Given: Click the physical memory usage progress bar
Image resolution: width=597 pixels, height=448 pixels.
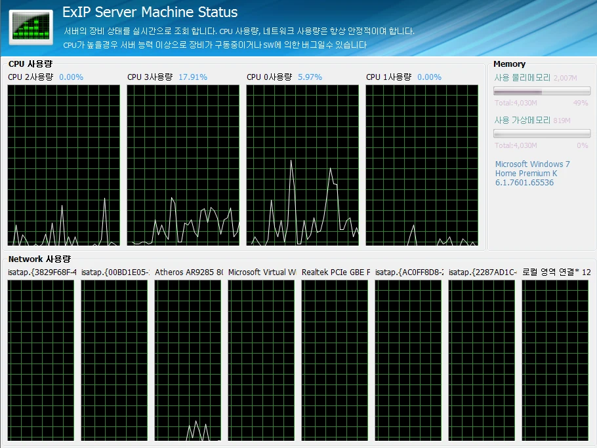Looking at the screenshot, I should (x=542, y=91).
